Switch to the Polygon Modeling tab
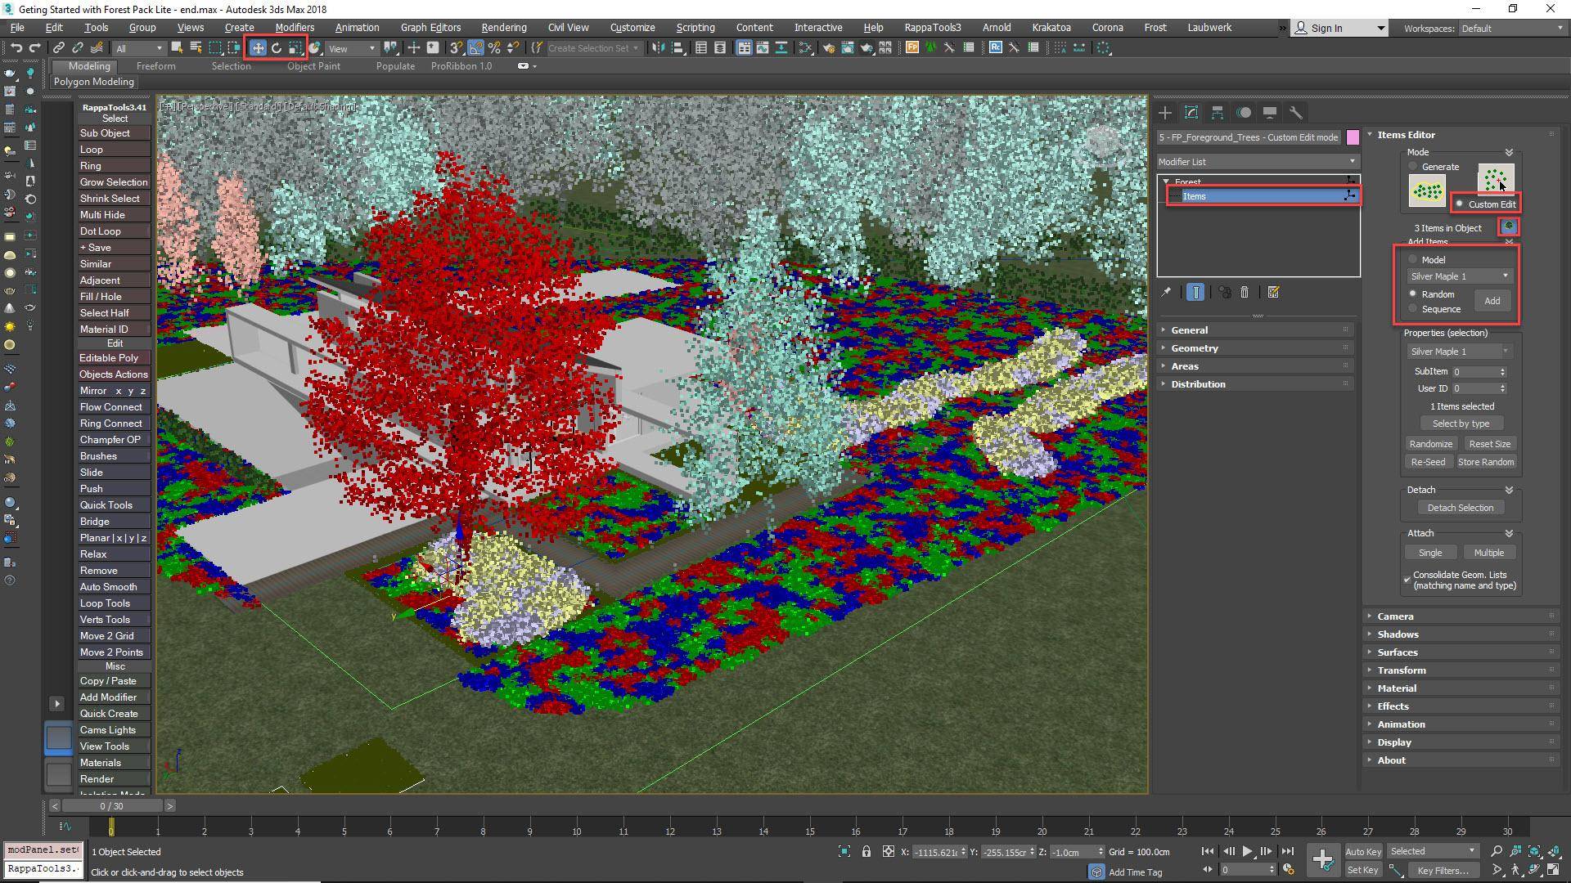1571x883 pixels. (93, 82)
